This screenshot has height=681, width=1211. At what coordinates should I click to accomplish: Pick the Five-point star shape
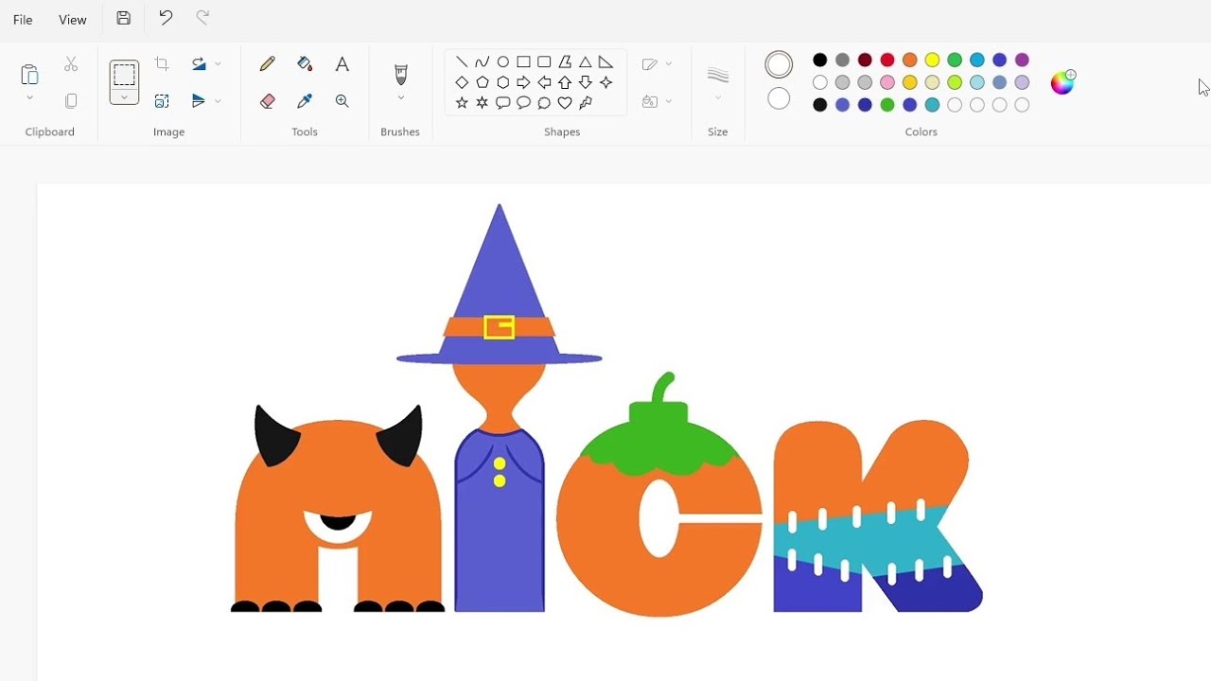pyautogui.click(x=462, y=103)
